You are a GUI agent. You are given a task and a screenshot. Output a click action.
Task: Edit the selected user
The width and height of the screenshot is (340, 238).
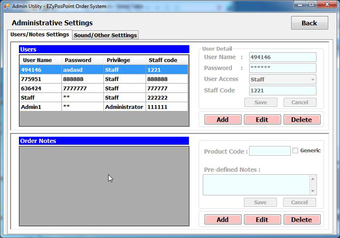pos(262,120)
